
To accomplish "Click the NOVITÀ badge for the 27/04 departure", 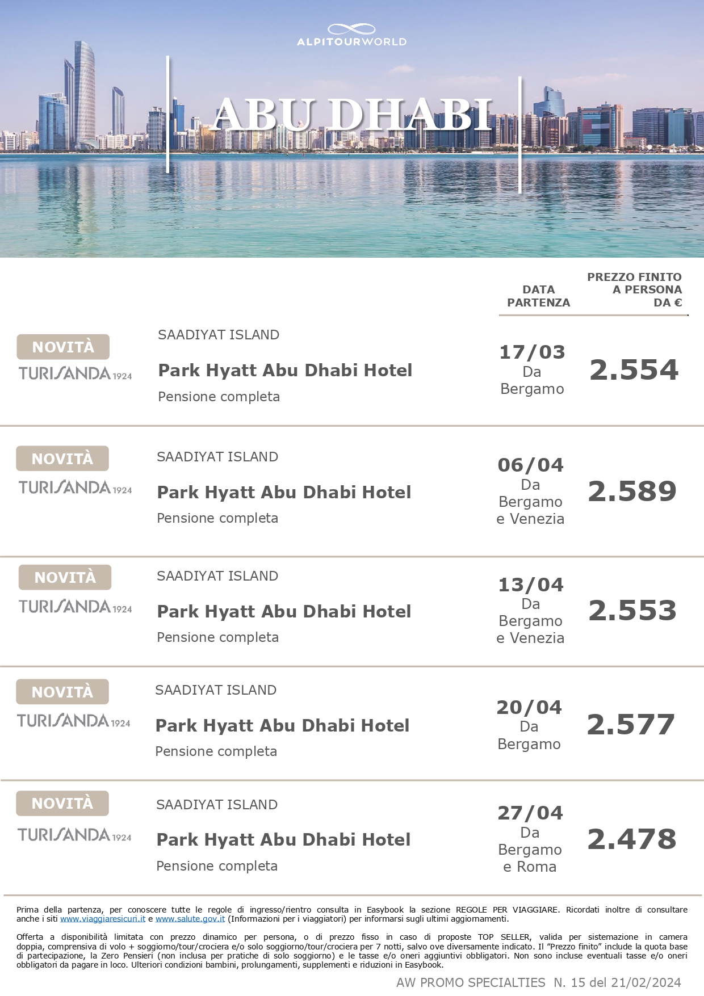I will pos(62,803).
